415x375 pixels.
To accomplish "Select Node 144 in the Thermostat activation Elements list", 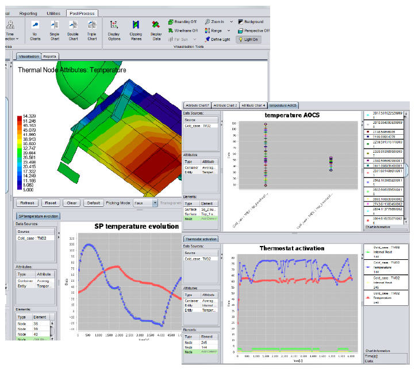I will point(201,347).
